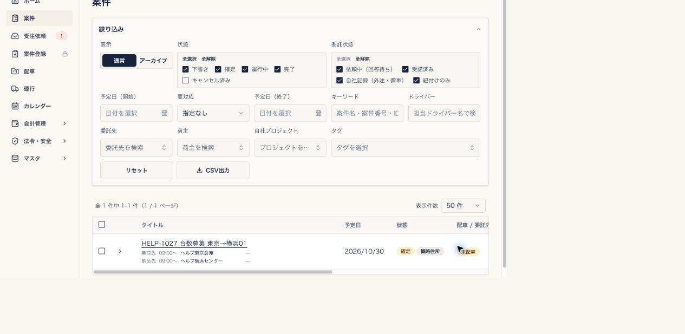Viewport: 685px width, 334px height.
Task: Check the キャンセル済み status checkbox
Action: tap(186, 80)
